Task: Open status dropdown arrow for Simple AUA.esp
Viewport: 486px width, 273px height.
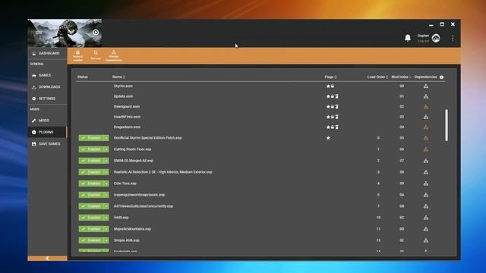Action: (x=106, y=240)
